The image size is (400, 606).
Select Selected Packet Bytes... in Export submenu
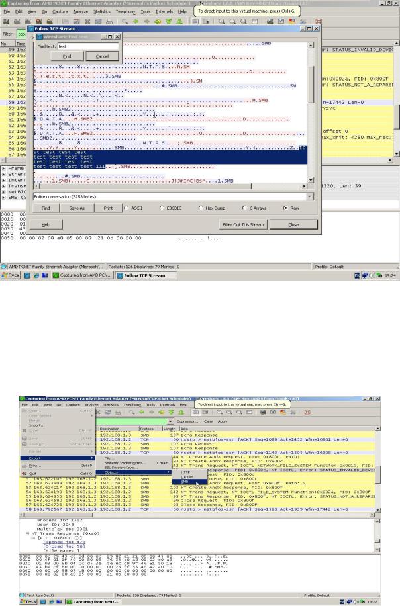tap(132, 462)
